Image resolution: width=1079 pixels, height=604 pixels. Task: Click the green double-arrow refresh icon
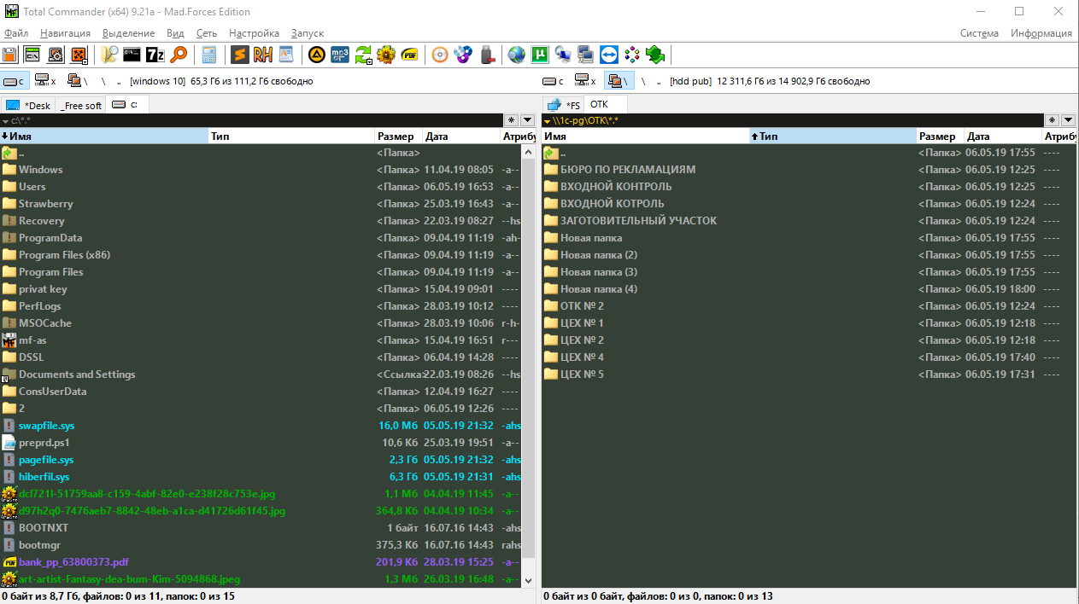pyautogui.click(x=655, y=55)
